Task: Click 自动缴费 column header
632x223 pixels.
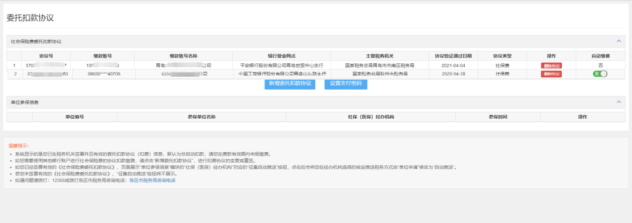Action: (600, 56)
